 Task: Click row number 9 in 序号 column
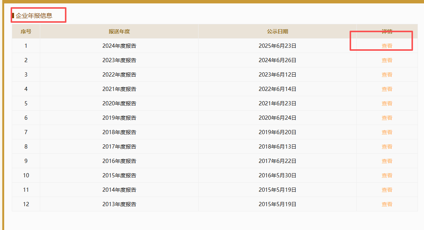pos(26,161)
